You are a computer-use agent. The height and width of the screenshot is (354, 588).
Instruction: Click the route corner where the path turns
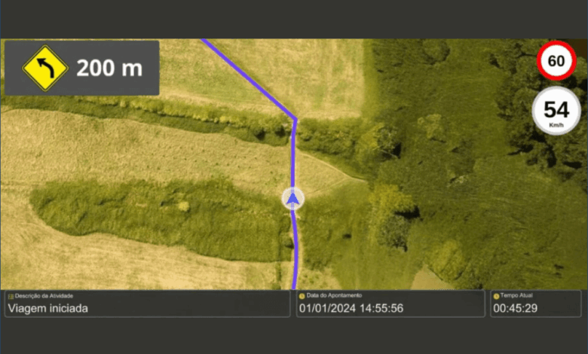296,120
